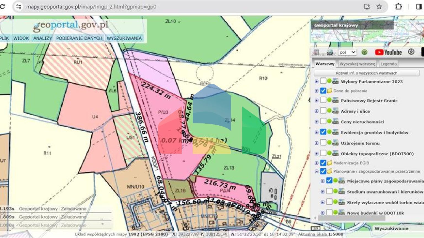The image size is (424, 238).
Task: Click the globe icon right of YouTube
Action: tap(411, 52)
